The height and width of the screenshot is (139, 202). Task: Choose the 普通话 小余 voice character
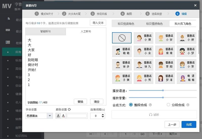143,51
